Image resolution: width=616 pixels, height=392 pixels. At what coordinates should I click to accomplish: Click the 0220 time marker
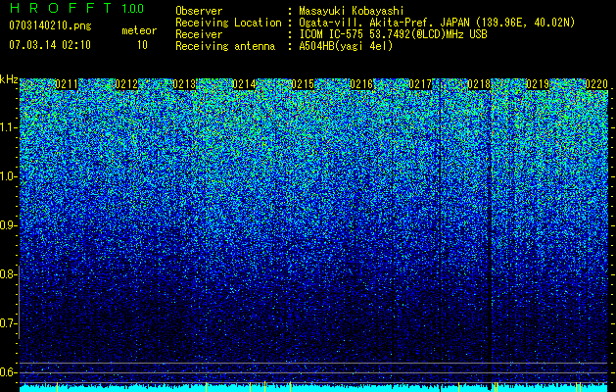click(596, 84)
